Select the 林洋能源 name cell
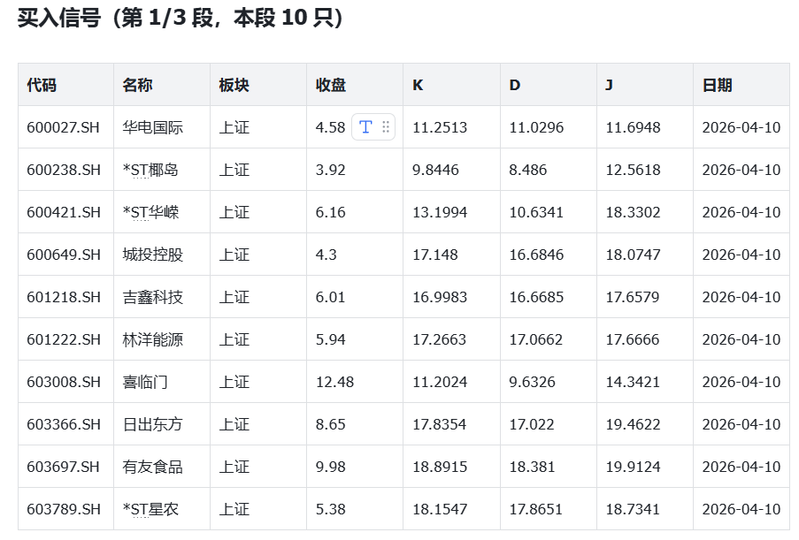 tap(153, 339)
